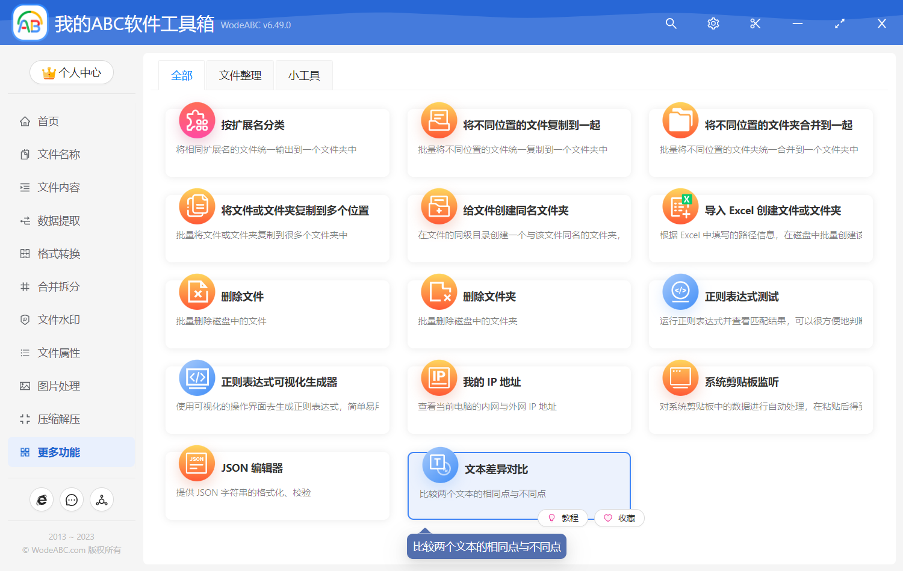
Task: Open the 系统剪贴板监听 tool icon
Action: click(680, 377)
